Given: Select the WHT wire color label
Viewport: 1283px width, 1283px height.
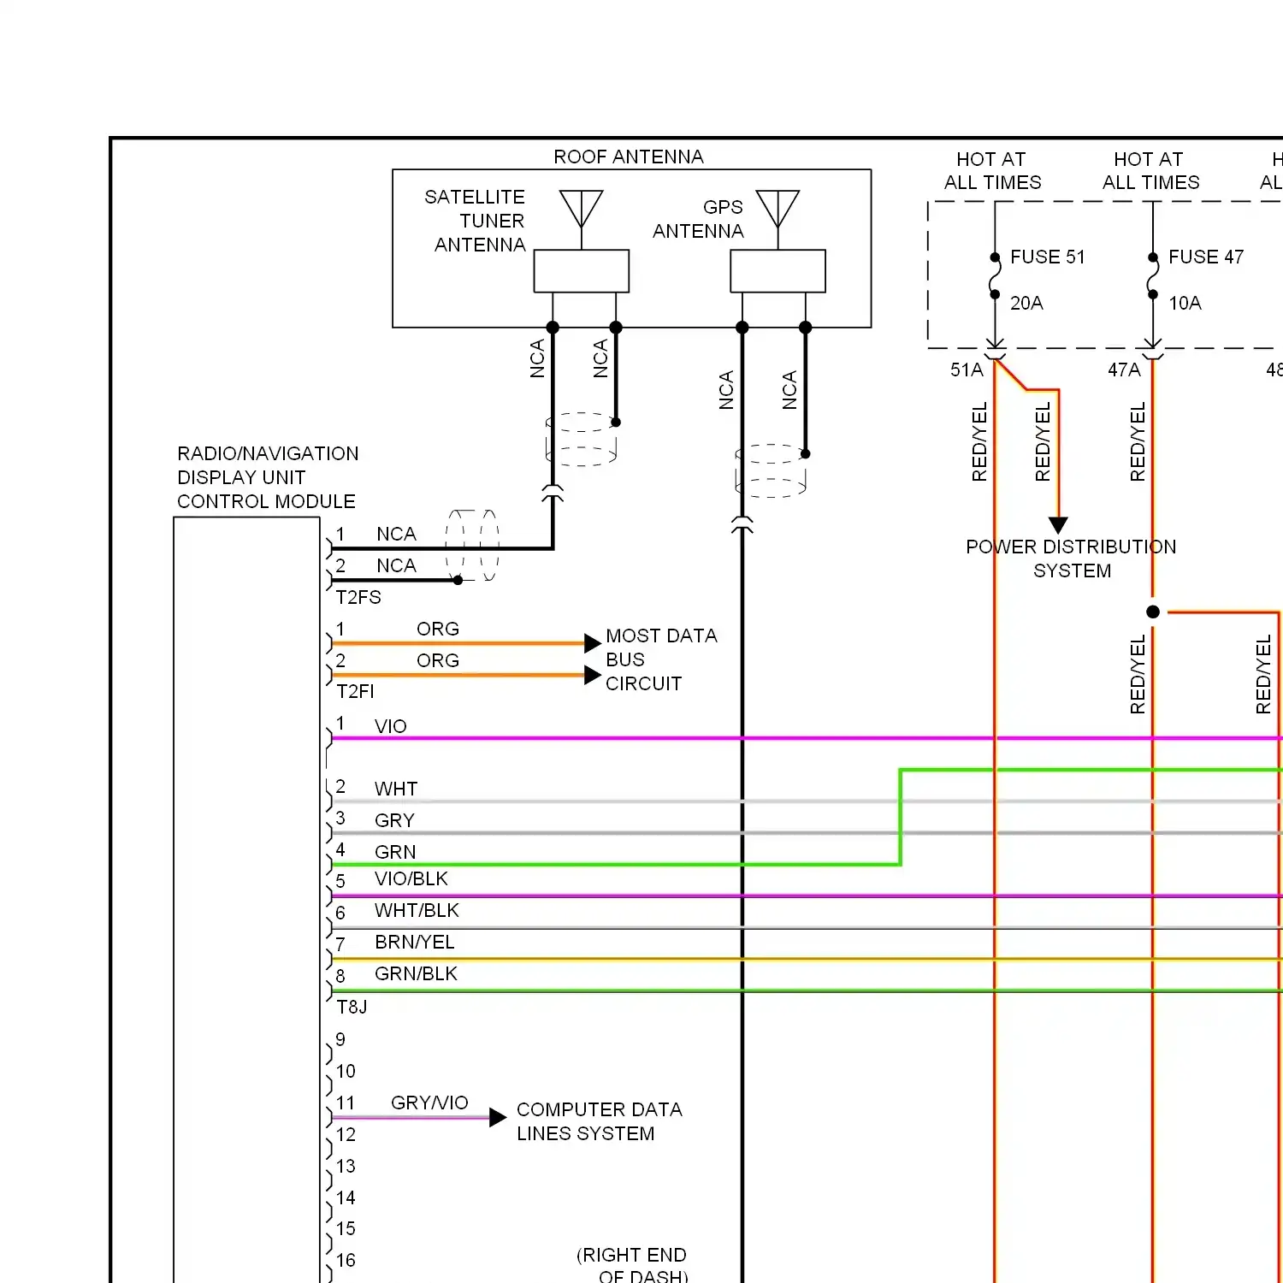Looking at the screenshot, I should (396, 789).
